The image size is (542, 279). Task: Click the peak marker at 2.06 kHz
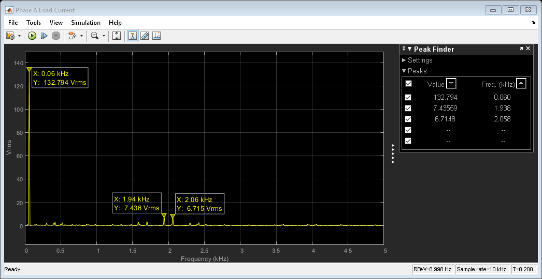pos(173,216)
